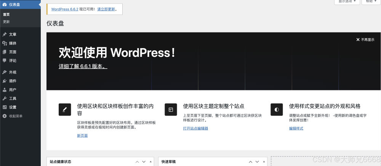Screen dimensions: 381x166
Task: Click the 站点健康状态 widget title
Action: pos(61,162)
